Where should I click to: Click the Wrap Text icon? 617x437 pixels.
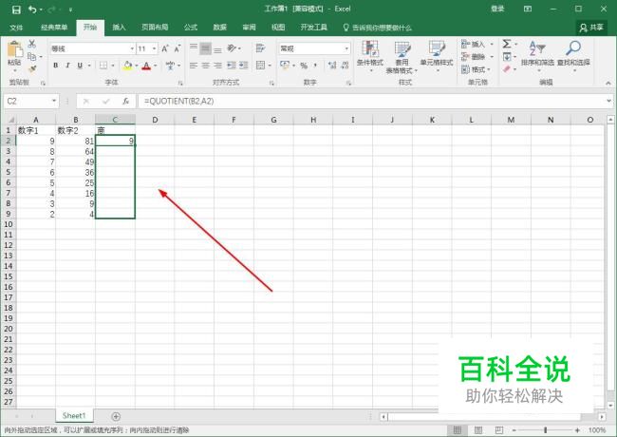(x=260, y=48)
